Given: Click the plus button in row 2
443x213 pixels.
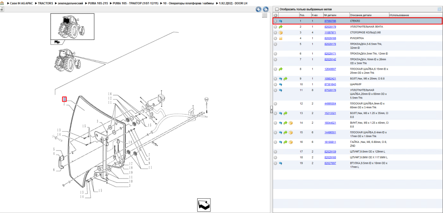Looking at the screenshot, I should tap(276, 27).
